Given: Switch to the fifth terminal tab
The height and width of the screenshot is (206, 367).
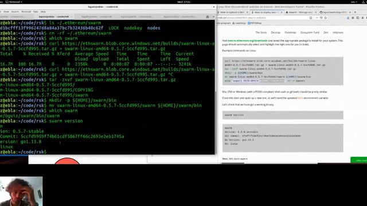Looking at the screenshot, I should (x=179, y=17).
